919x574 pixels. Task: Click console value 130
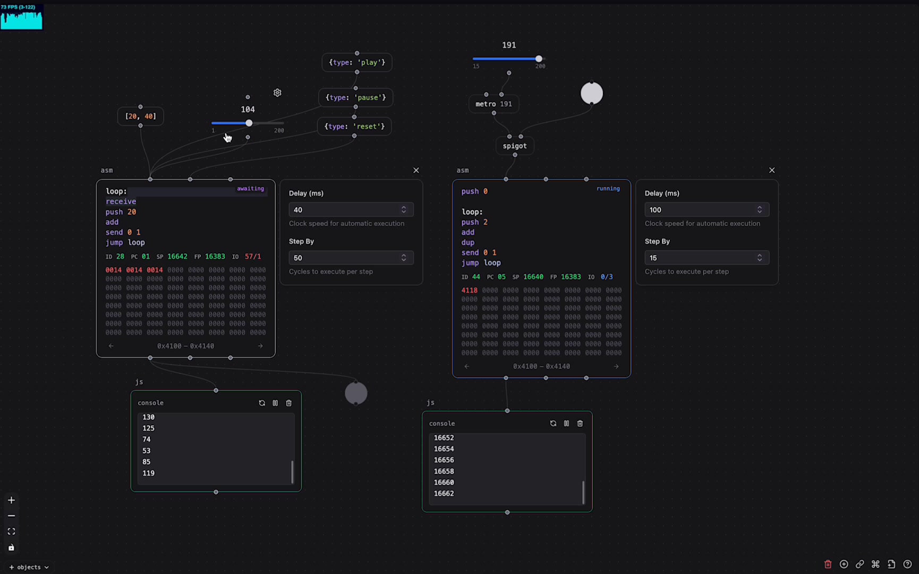pos(149,417)
